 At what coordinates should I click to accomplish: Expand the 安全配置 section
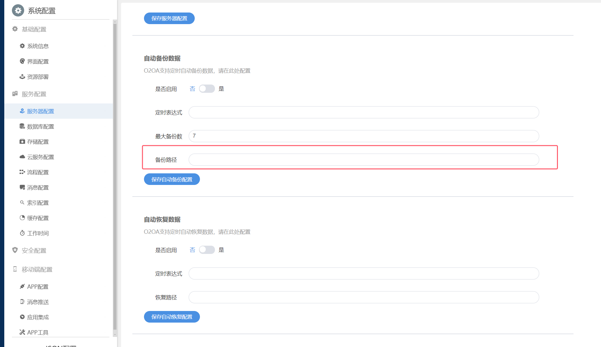tap(34, 251)
